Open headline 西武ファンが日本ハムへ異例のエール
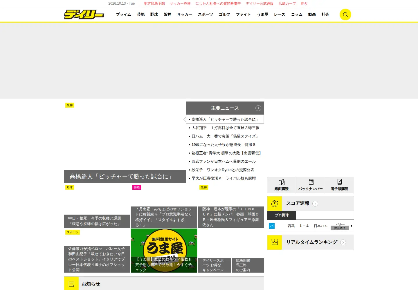Screen dimensions: 418x290 point(224,162)
